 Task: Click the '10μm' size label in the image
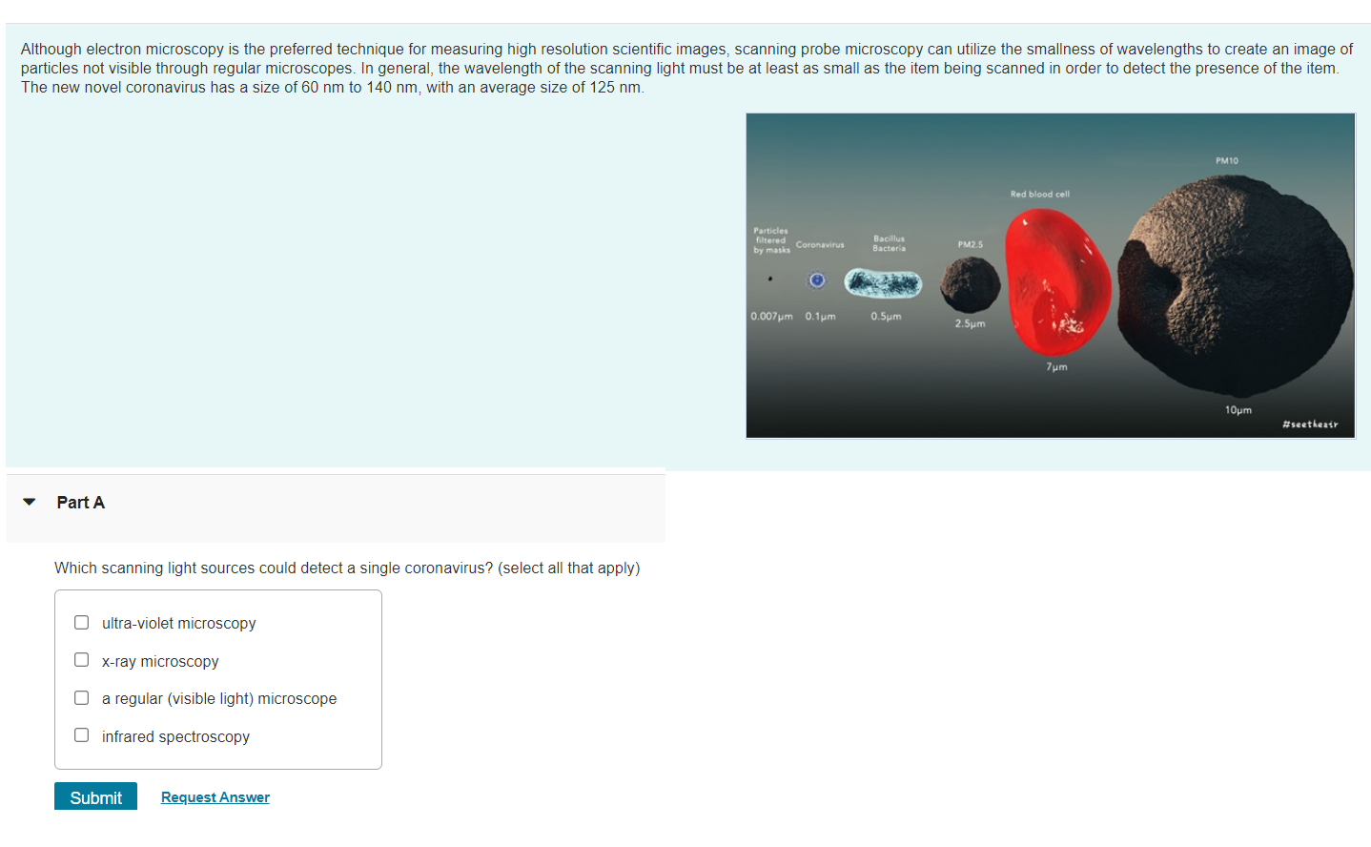coord(1238,410)
